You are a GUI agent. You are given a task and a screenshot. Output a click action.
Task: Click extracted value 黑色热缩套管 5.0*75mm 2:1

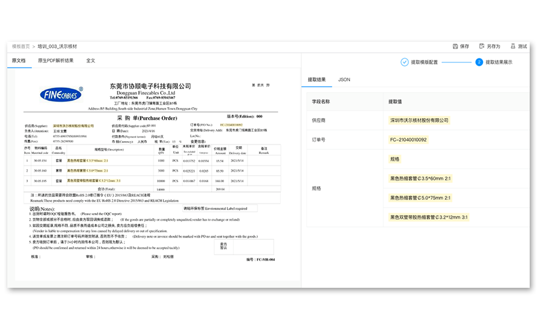click(420, 198)
